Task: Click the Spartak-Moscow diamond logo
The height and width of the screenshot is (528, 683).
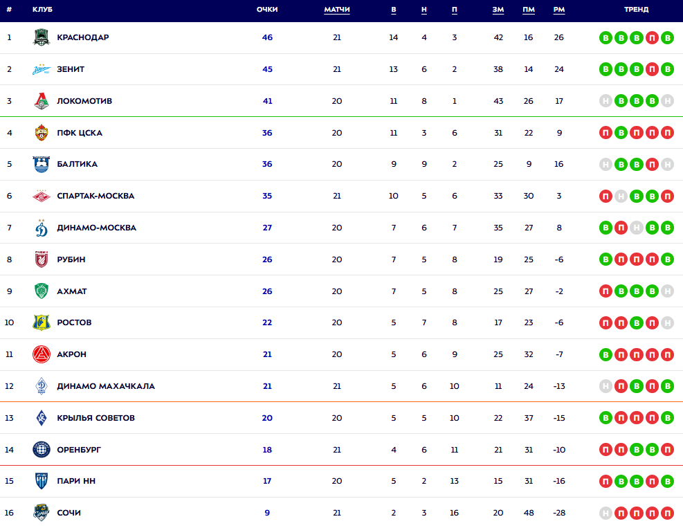Action: click(42, 196)
